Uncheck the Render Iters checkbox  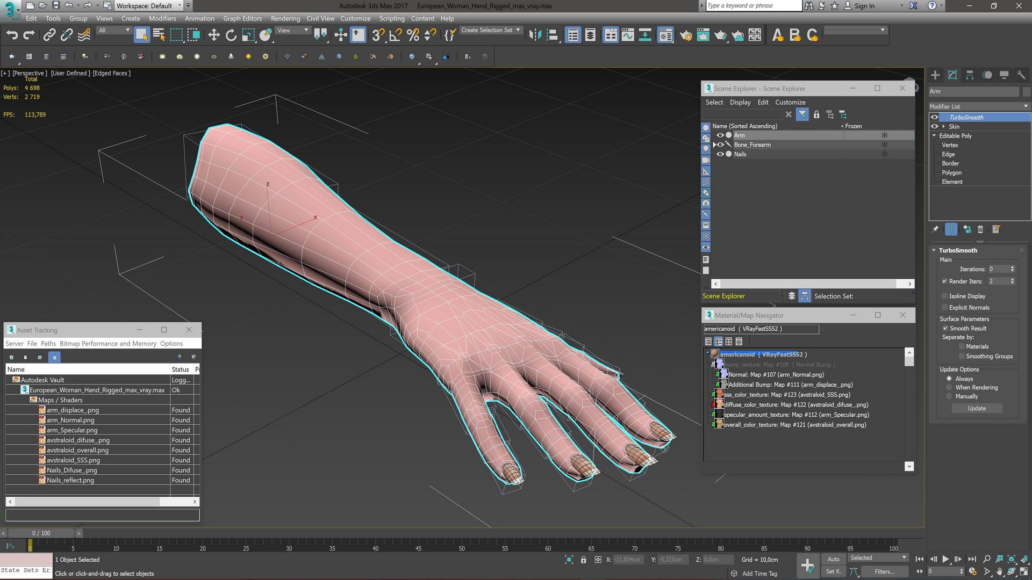pyautogui.click(x=944, y=281)
